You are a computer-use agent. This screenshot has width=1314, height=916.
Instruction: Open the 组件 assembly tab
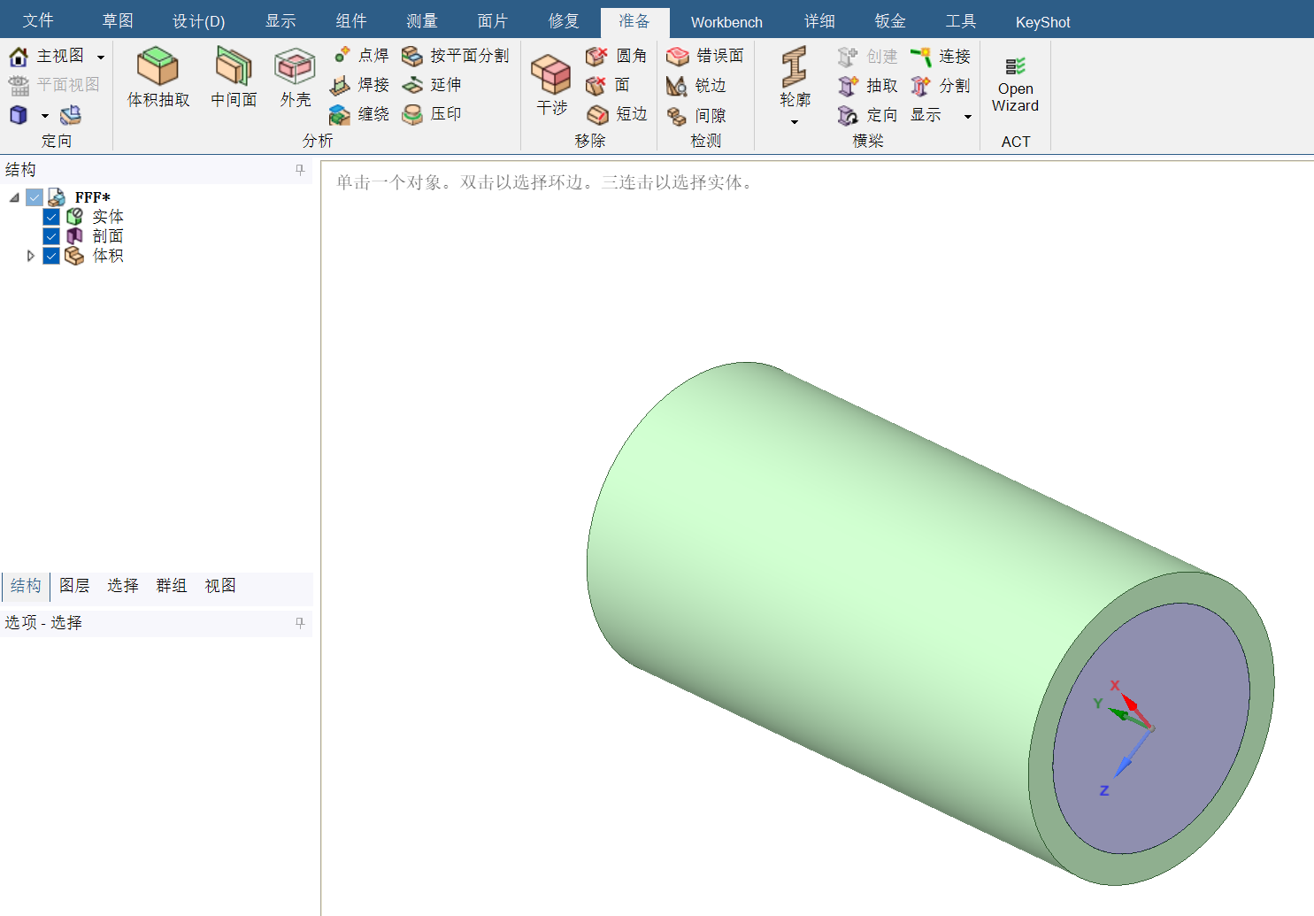click(x=351, y=21)
